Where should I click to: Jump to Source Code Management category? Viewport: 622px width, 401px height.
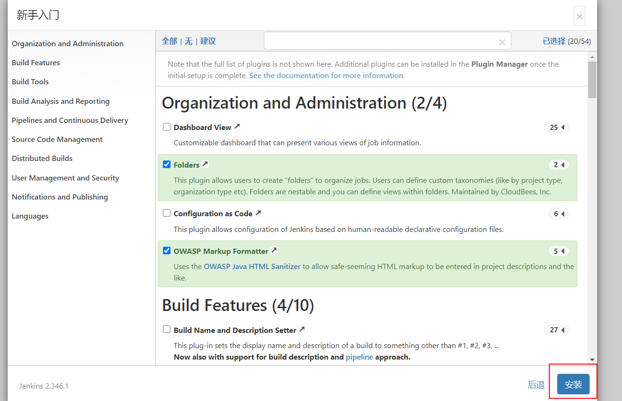(x=57, y=139)
